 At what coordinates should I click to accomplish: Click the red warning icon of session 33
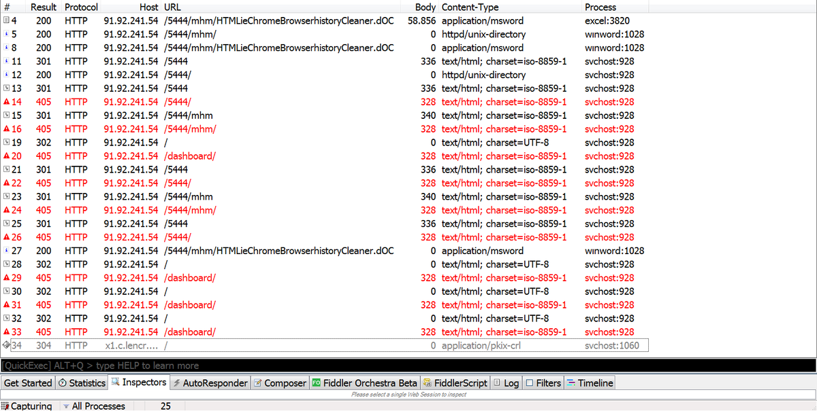click(x=6, y=332)
